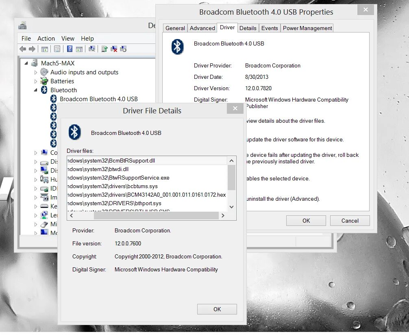Select Broadcom Bluetooth 4.0 USB in device tree
409x336 pixels.
pos(99,99)
